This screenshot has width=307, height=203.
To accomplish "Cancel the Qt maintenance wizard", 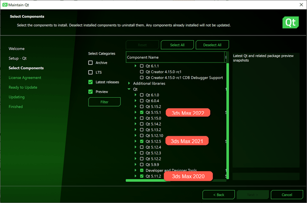I will tap(287, 195).
